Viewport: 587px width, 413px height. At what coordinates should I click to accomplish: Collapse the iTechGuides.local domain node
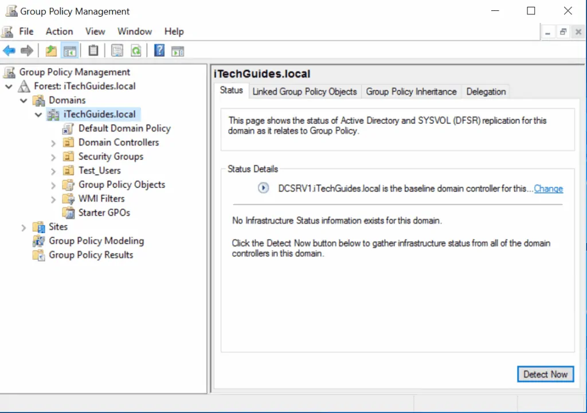pyautogui.click(x=38, y=114)
